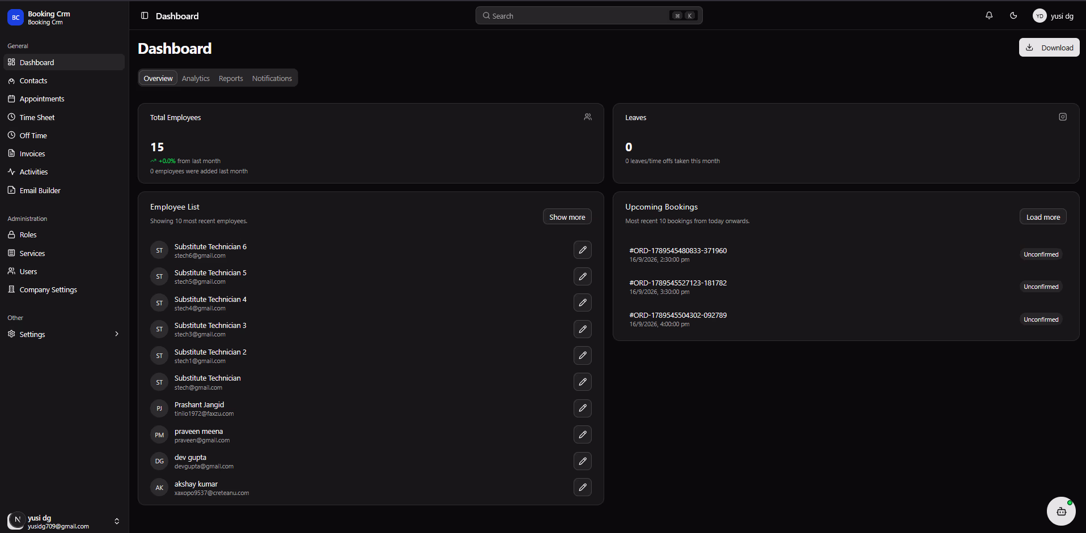Open Company Settings

[64, 289]
